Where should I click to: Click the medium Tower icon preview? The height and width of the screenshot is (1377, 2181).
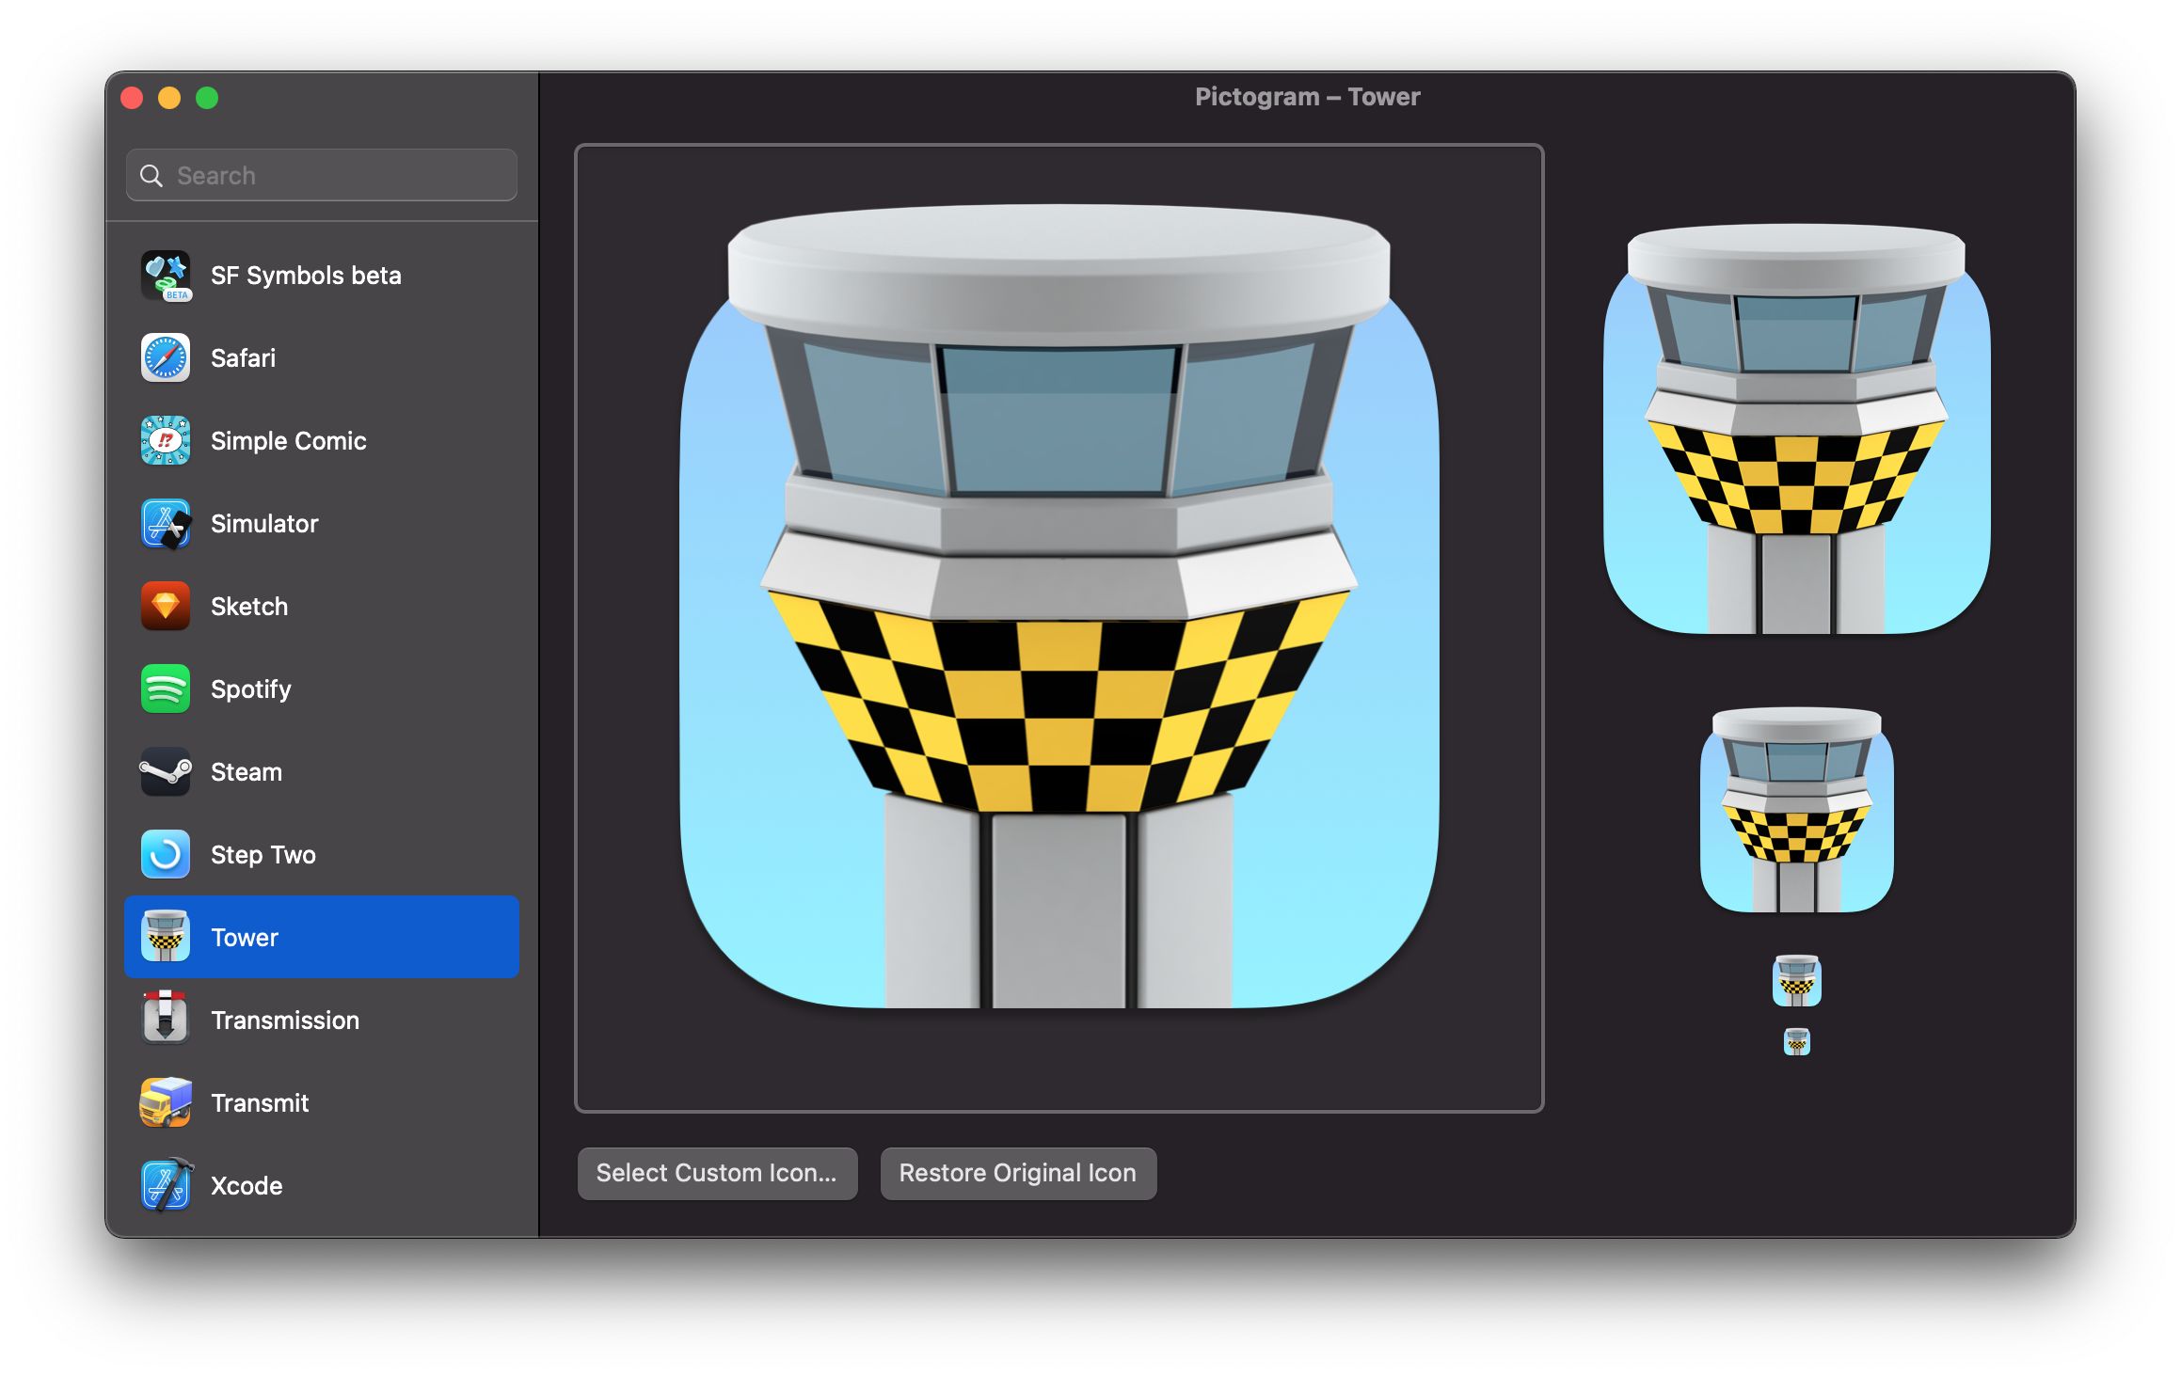pyautogui.click(x=1798, y=816)
